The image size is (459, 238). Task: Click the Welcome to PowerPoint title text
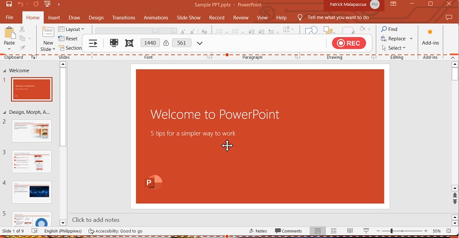click(x=215, y=114)
